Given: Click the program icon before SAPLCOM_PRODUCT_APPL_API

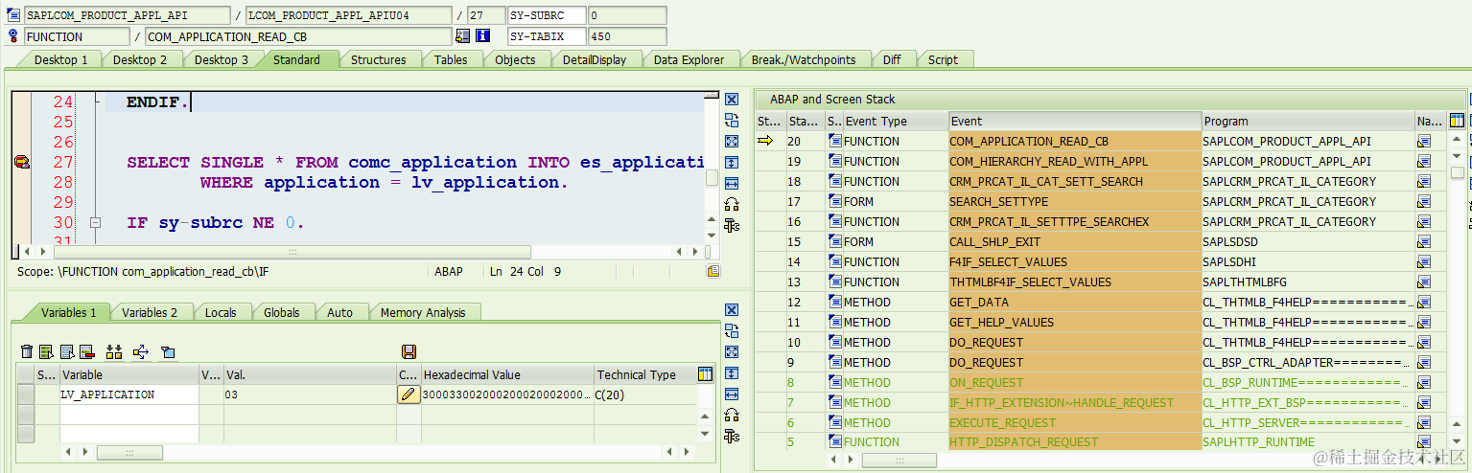Looking at the screenshot, I should tap(13, 15).
